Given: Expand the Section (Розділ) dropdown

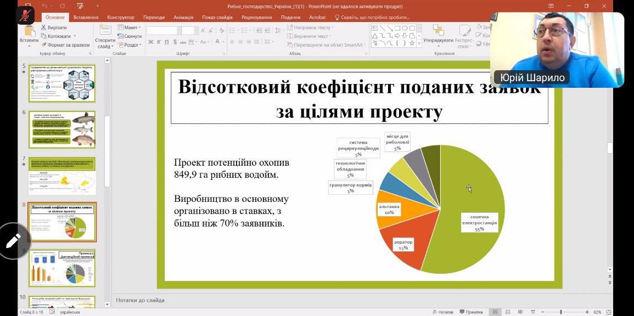Looking at the screenshot, I should tap(131, 45).
